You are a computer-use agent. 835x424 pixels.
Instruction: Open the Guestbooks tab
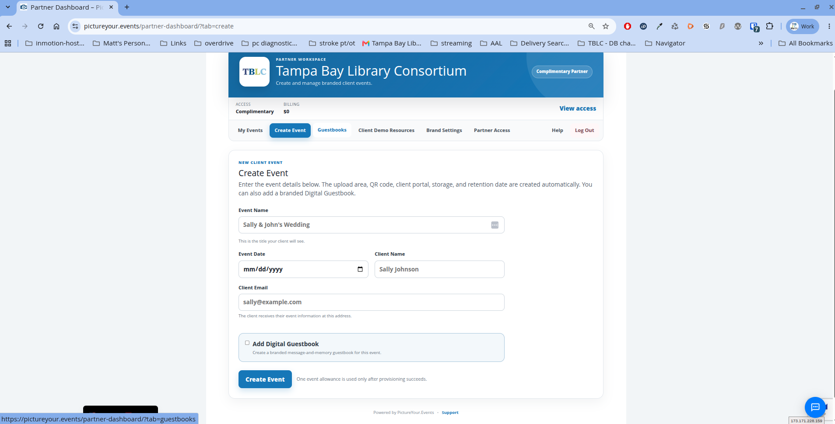(332, 130)
